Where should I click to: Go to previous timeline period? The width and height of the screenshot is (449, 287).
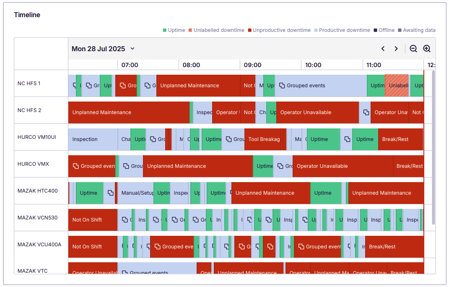click(x=383, y=49)
